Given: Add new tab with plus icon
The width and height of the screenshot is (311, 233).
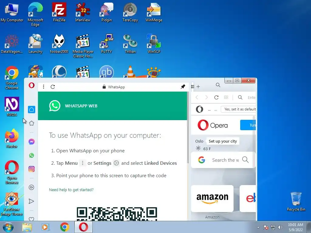Looking at the screenshot, I should tap(198, 86).
